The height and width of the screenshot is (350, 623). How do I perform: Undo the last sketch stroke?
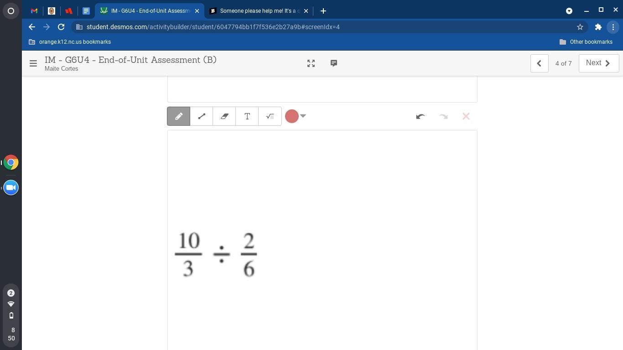(x=421, y=116)
